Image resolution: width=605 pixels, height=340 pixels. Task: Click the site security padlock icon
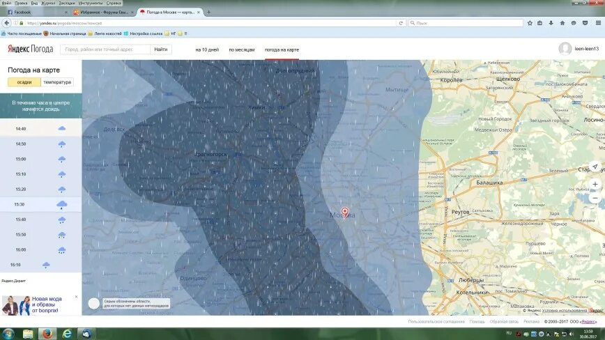(22, 23)
